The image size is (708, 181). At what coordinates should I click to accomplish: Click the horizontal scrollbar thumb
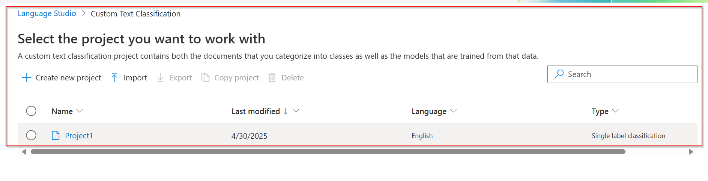[x=328, y=152]
